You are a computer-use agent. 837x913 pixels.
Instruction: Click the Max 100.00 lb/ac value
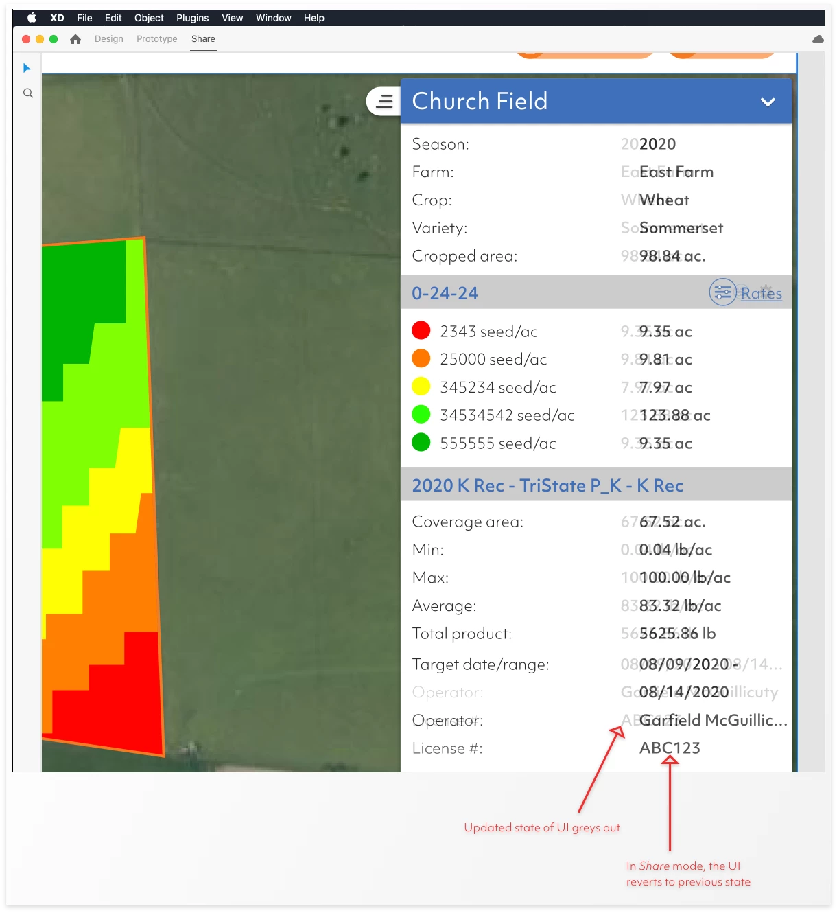685,578
